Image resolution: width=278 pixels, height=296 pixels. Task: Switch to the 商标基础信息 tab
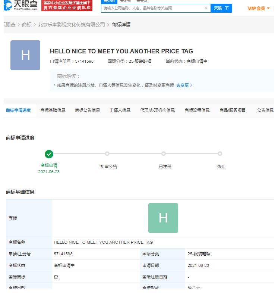(x=53, y=110)
